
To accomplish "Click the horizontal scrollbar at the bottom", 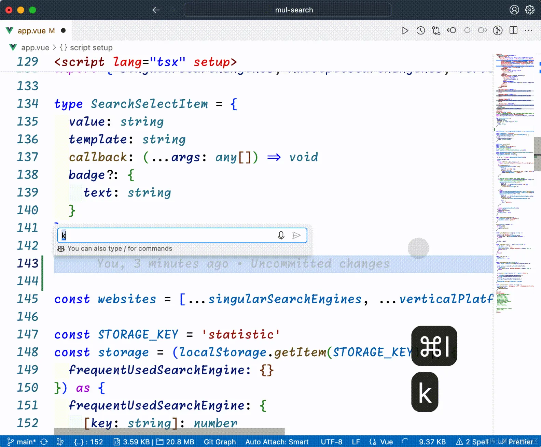I will pyautogui.click(x=169, y=432).
